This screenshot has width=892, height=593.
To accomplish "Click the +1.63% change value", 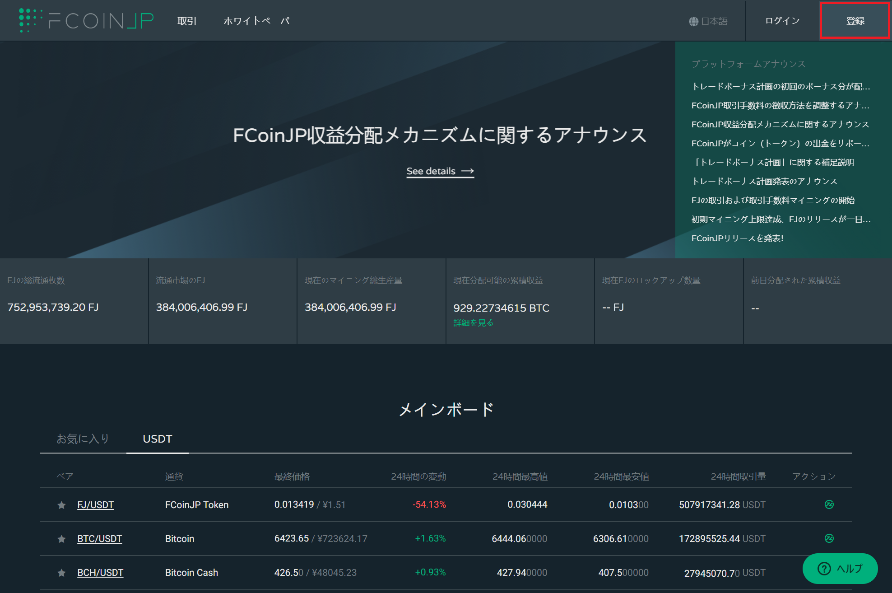I will click(x=430, y=538).
